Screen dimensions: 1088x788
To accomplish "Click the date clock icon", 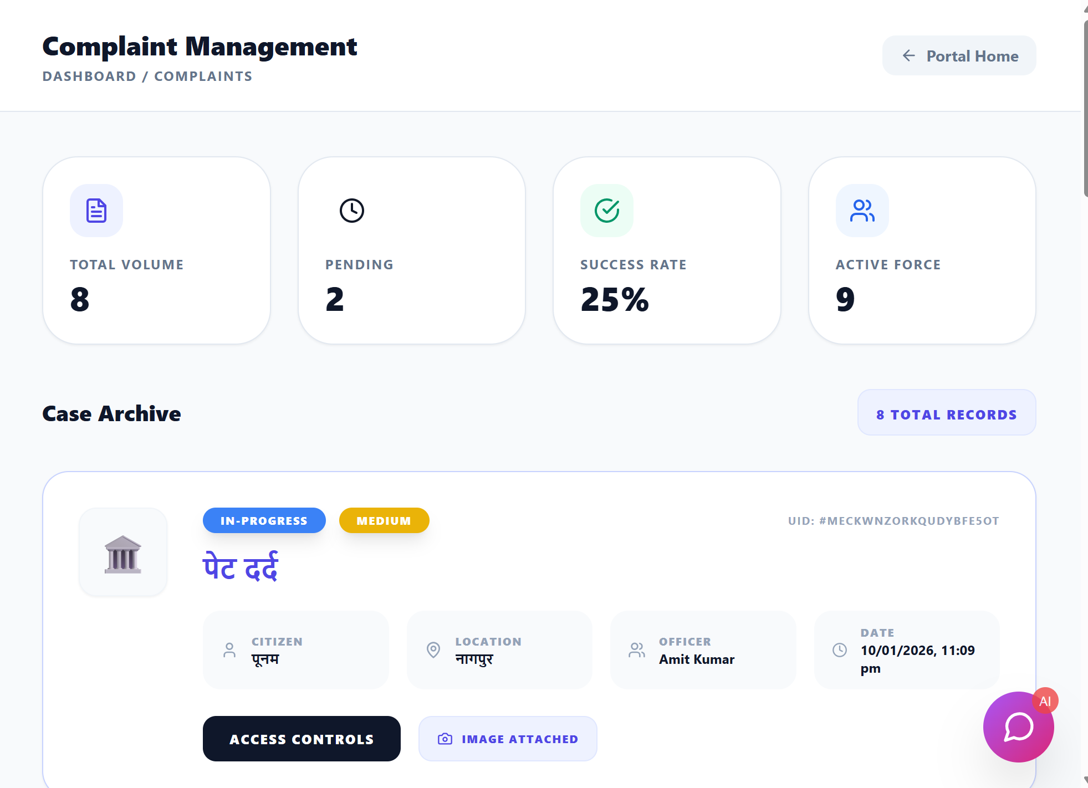I will coord(840,650).
